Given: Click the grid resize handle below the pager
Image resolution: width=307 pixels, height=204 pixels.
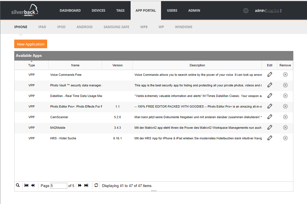Looking at the screenshot, I should coord(154,191).
